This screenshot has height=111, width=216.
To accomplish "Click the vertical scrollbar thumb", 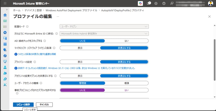I will click(x=215, y=60).
